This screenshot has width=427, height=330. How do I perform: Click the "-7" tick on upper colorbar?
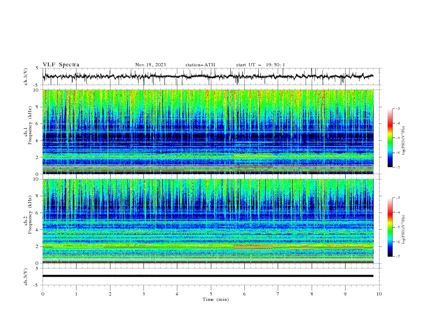398,167
